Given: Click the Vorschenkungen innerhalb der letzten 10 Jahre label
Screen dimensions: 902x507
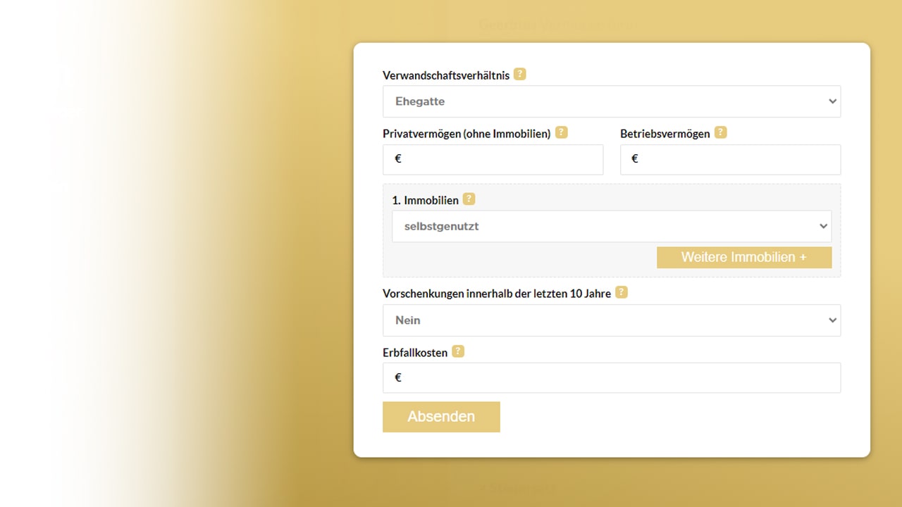Looking at the screenshot, I should tap(496, 294).
